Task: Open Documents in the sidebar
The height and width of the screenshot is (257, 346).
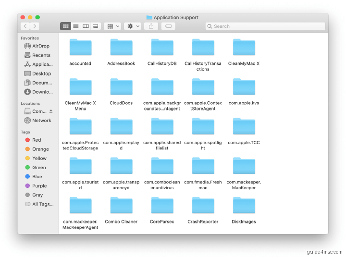Action: tap(38, 83)
